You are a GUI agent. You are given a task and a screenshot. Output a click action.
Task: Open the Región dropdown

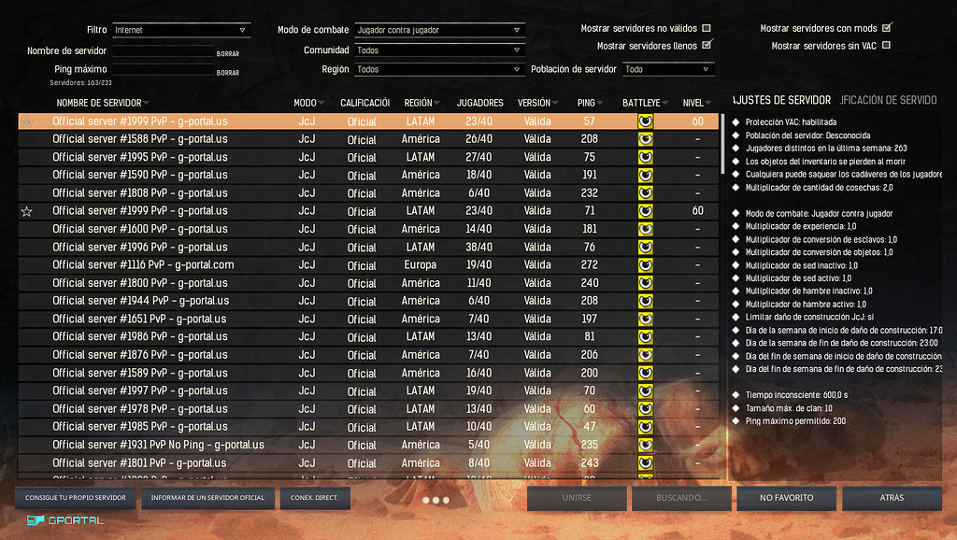click(x=439, y=68)
